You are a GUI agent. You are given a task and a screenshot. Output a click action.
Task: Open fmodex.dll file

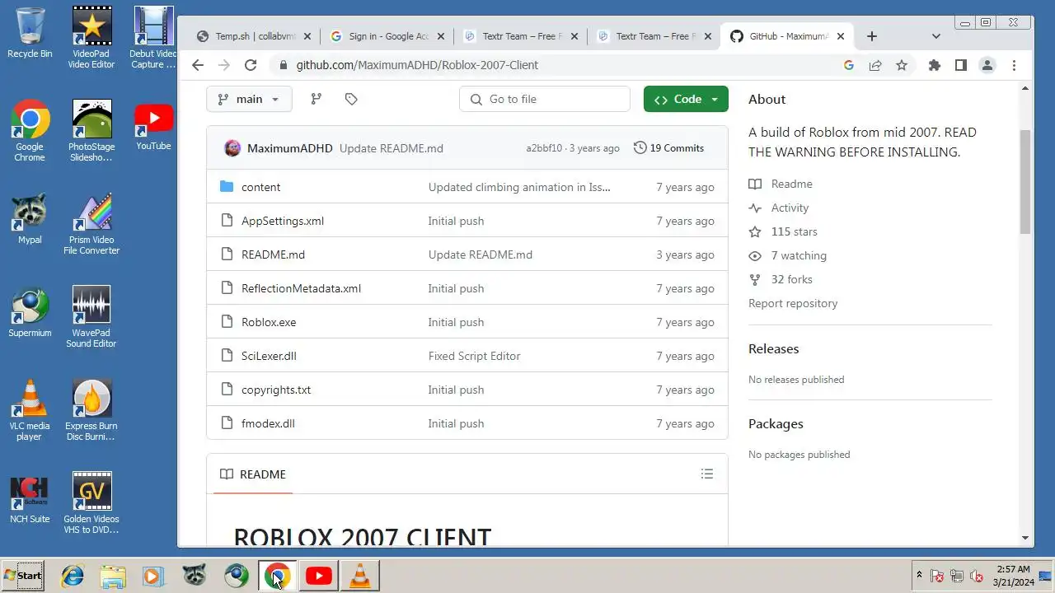click(x=268, y=423)
